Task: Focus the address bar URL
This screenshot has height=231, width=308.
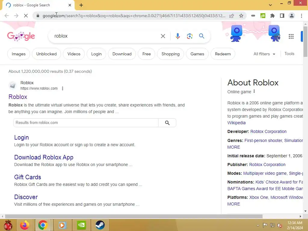Action: pyautogui.click(x=134, y=16)
